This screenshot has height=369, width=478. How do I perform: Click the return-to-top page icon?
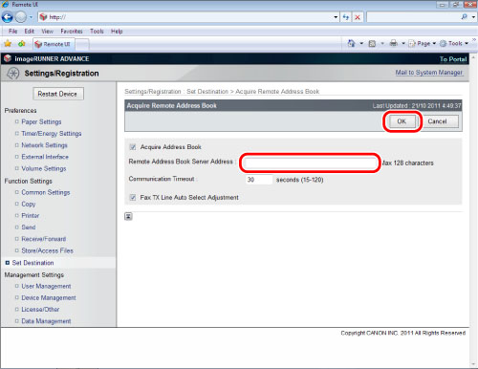point(128,216)
